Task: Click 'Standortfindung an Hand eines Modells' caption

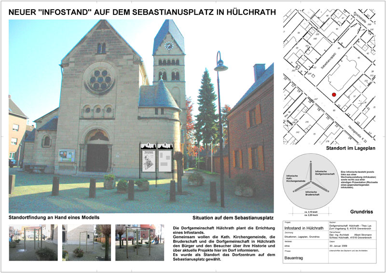Action: pyautogui.click(x=54, y=218)
